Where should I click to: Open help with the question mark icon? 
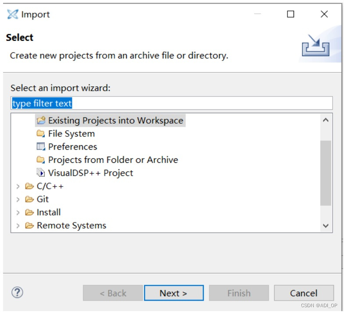click(17, 292)
